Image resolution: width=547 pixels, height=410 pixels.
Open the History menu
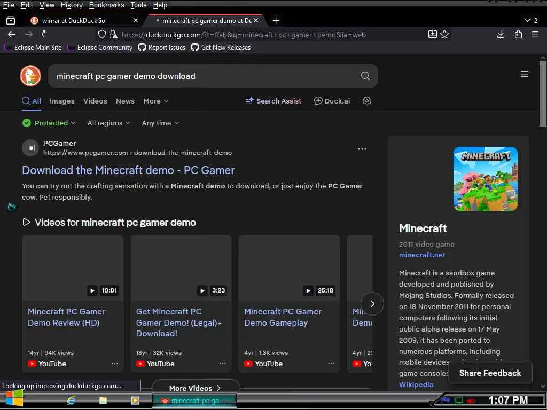pos(72,5)
